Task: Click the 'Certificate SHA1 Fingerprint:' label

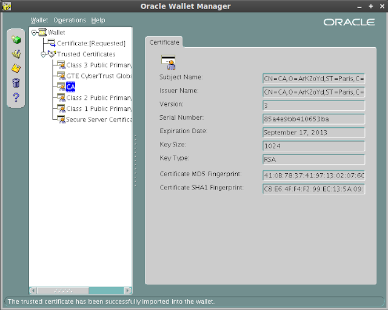Action: click(x=201, y=188)
